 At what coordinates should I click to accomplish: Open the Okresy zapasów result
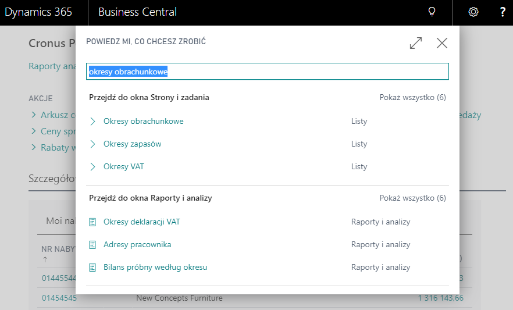click(132, 144)
